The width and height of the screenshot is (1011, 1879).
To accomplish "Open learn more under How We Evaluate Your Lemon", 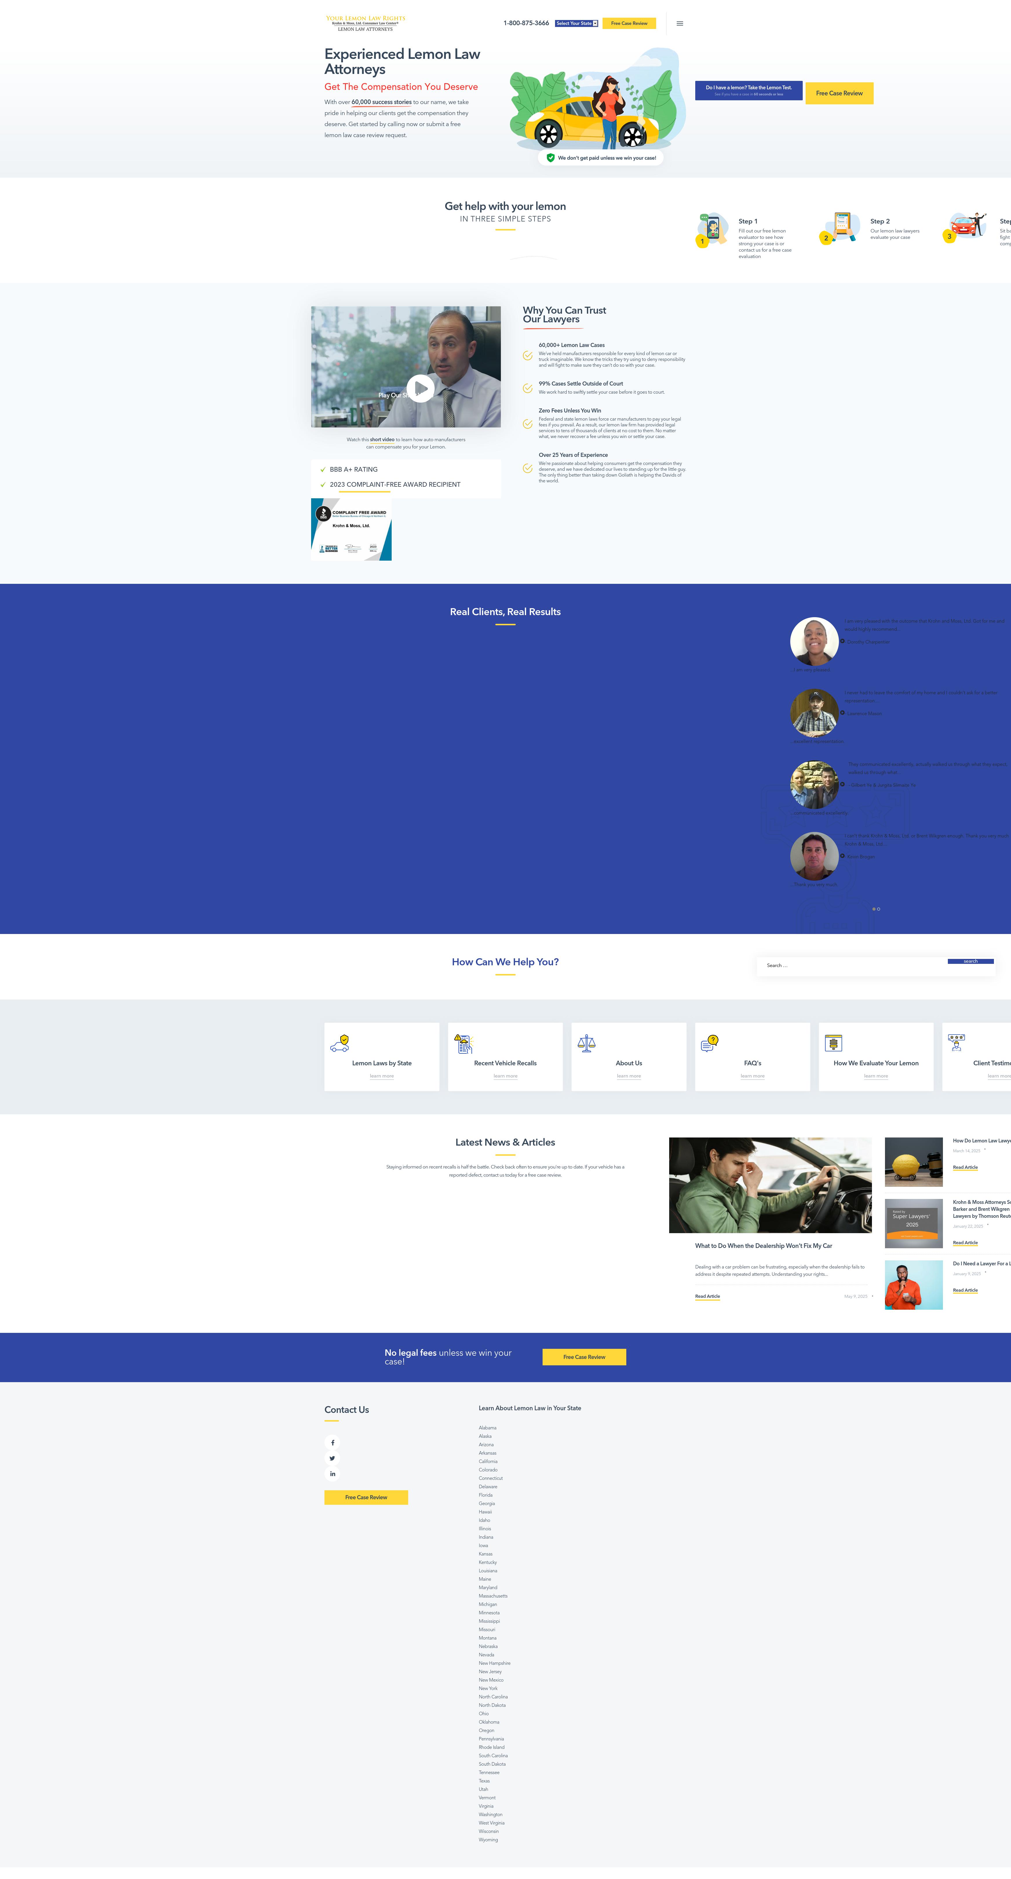I will pos(875,1077).
